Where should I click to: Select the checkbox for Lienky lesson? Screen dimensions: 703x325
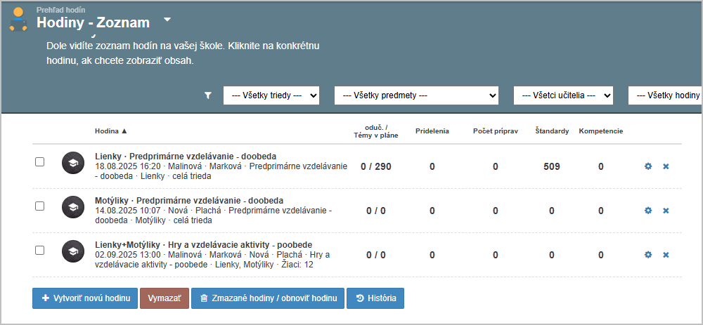tap(40, 162)
